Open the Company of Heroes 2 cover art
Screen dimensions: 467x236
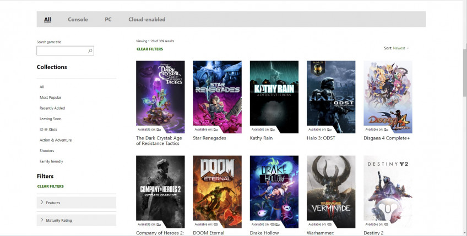160,192
